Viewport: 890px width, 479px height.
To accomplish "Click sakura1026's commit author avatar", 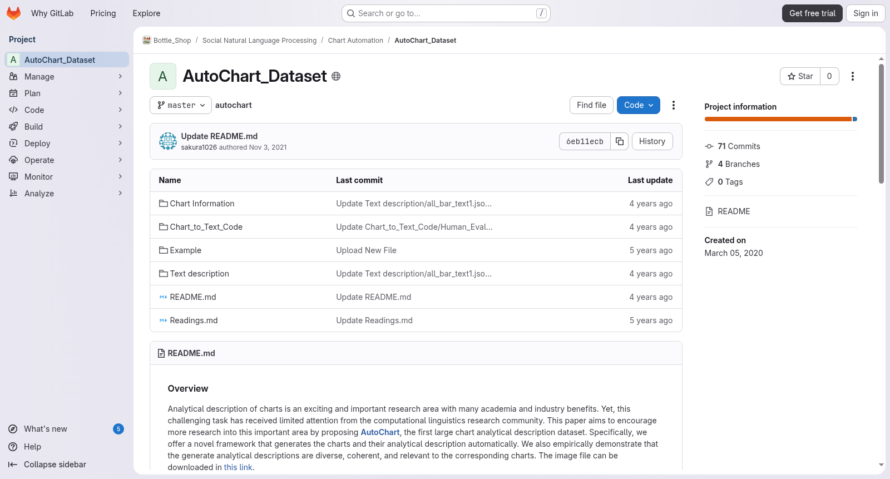I will click(168, 141).
